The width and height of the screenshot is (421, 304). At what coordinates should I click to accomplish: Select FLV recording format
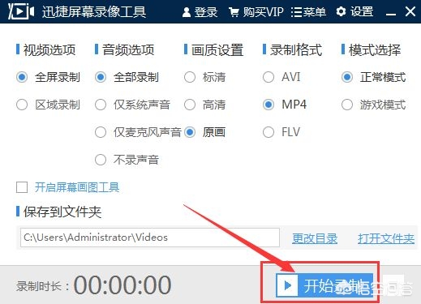coord(281,132)
